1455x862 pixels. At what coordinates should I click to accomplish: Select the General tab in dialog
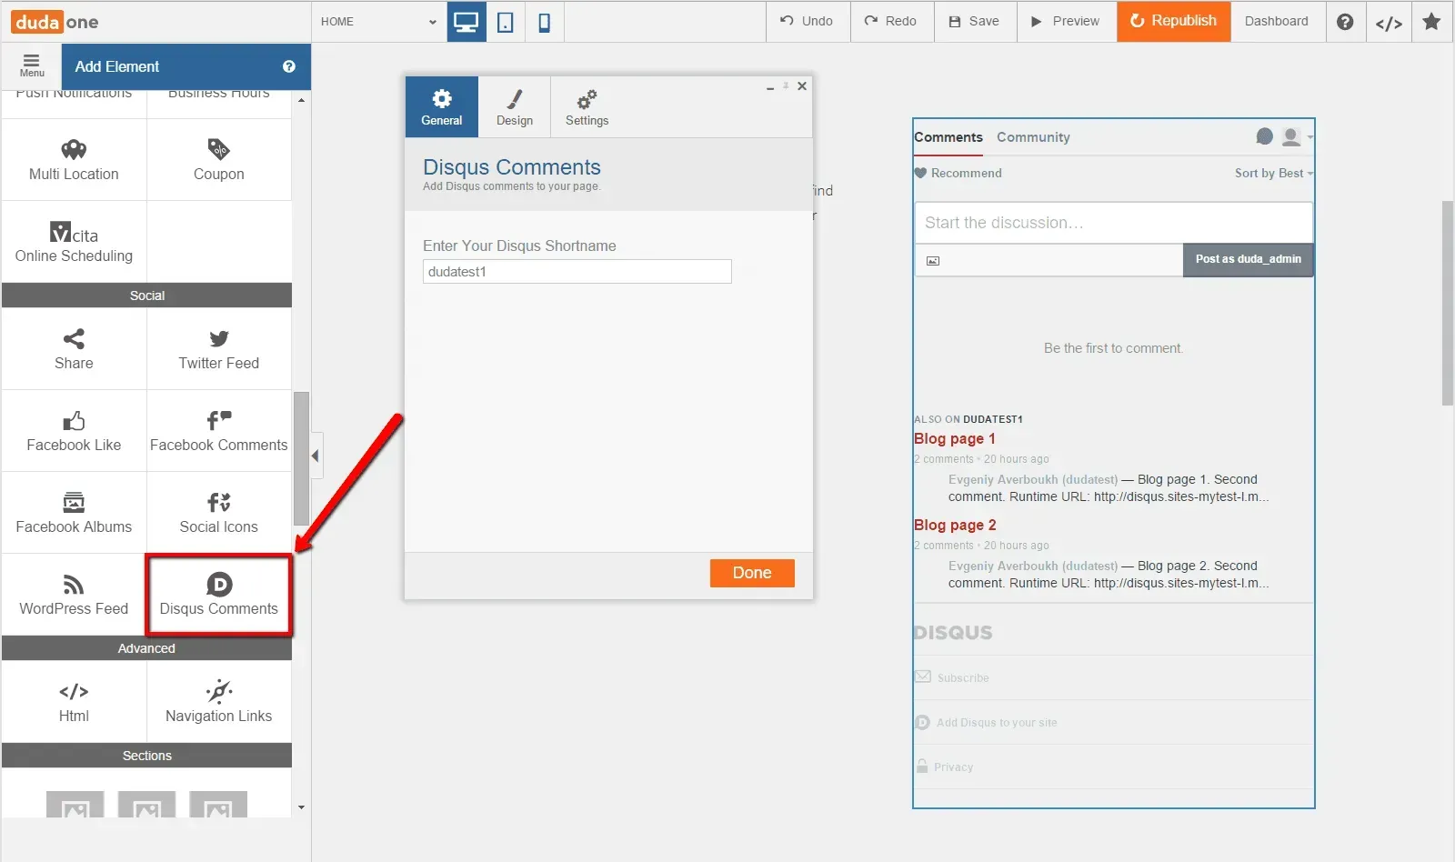click(x=442, y=107)
